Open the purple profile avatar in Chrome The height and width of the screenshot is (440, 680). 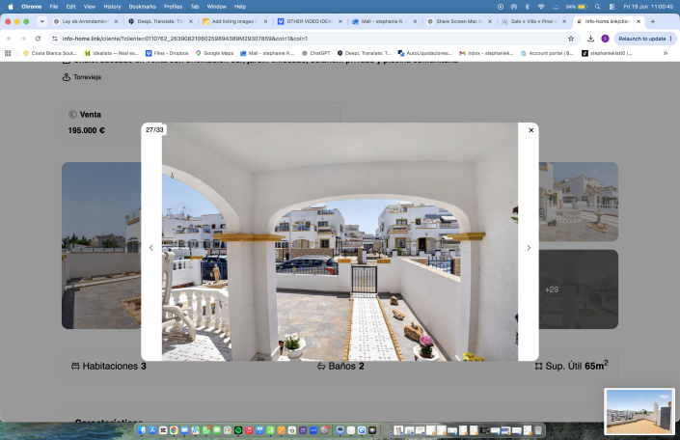click(605, 39)
